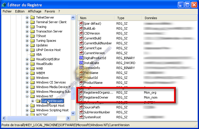Expand the Tuning Spaces key
The width and height of the screenshot is (199, 129).
(x=27, y=41)
